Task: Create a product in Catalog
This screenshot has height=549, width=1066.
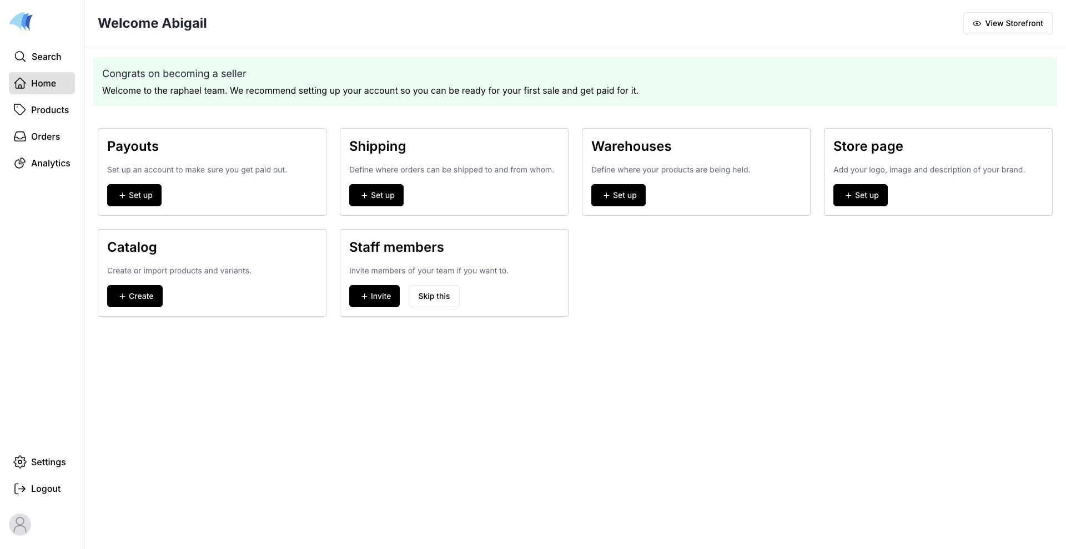Action: pyautogui.click(x=135, y=296)
